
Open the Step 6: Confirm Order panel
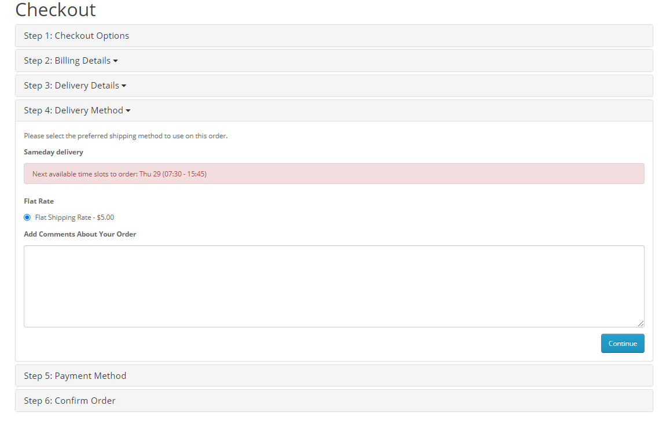69,401
